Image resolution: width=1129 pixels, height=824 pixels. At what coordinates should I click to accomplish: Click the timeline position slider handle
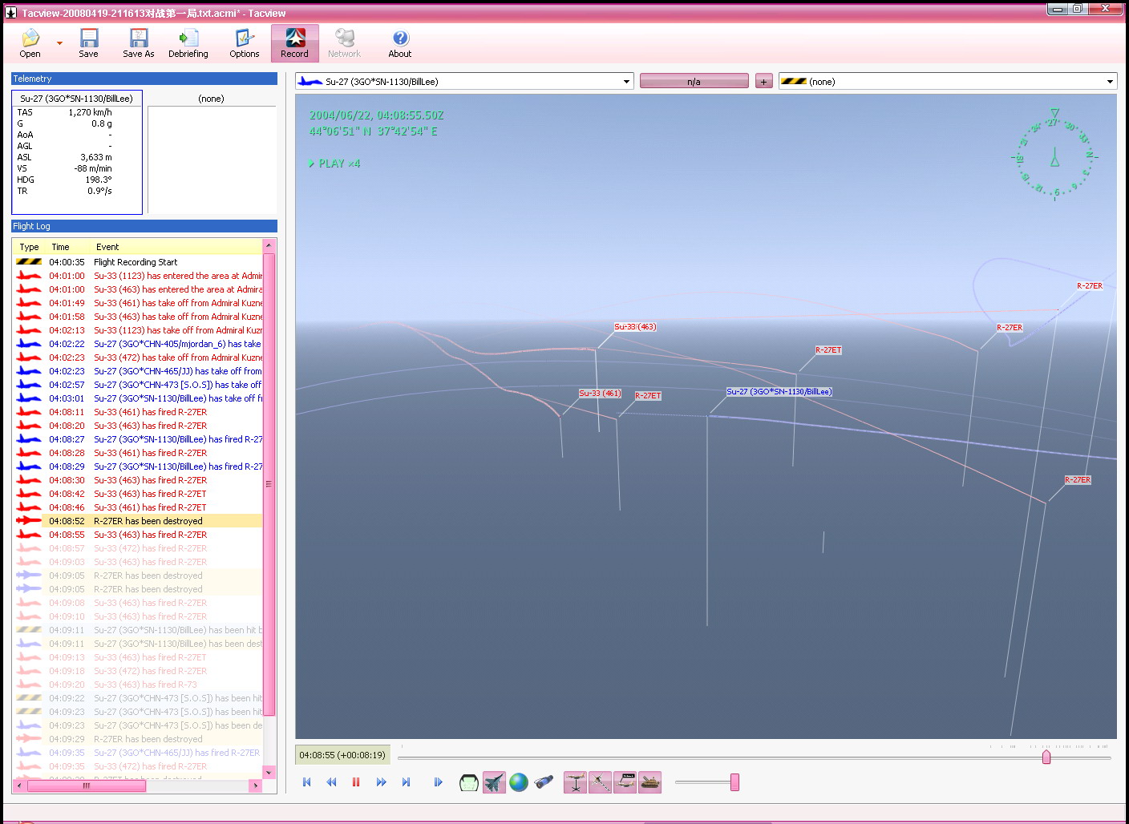click(x=1046, y=757)
